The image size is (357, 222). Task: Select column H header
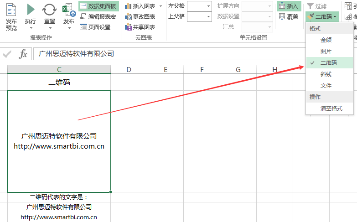(x=275, y=69)
